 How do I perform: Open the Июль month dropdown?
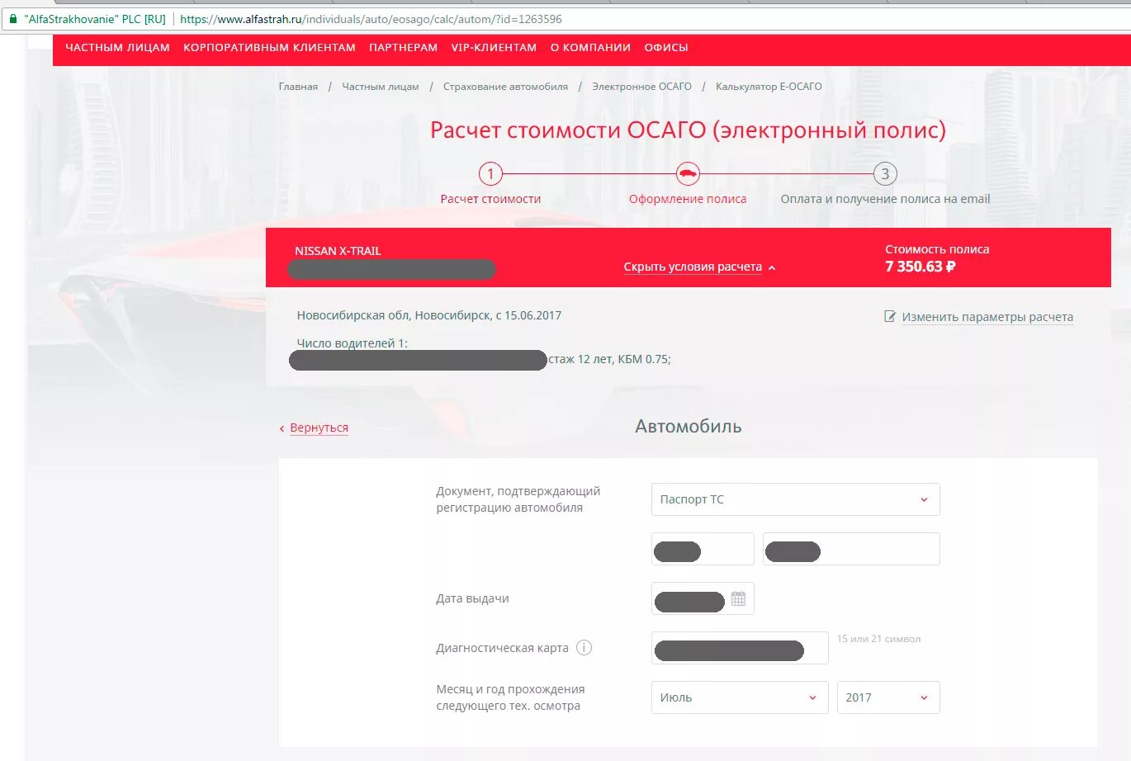click(x=739, y=697)
